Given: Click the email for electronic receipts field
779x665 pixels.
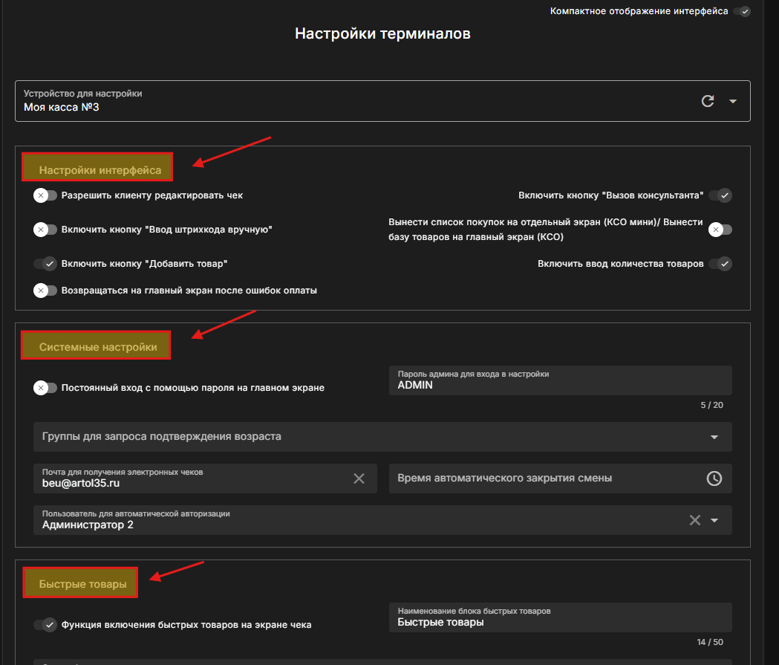Looking at the screenshot, I should point(205,478).
